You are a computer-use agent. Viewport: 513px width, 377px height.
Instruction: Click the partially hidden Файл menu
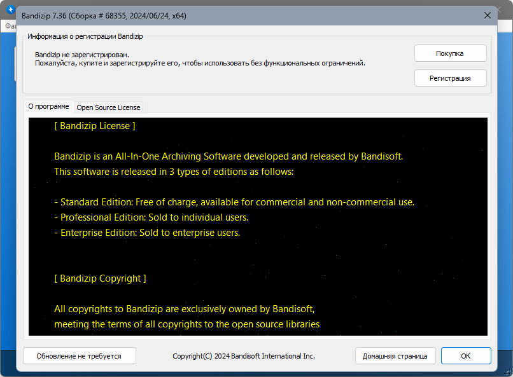[x=9, y=26]
